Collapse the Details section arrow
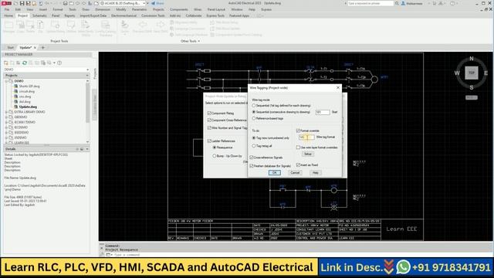The height and width of the screenshot is (278, 494). (x=87, y=149)
